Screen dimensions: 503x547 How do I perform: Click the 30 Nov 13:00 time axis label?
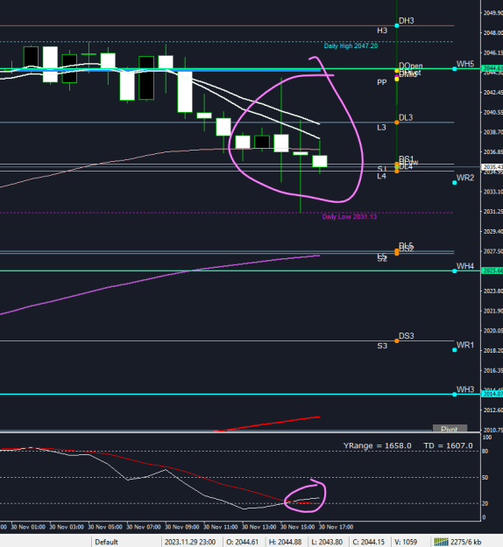[259, 527]
